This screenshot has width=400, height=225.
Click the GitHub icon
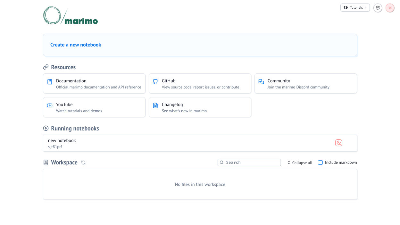pos(155,82)
